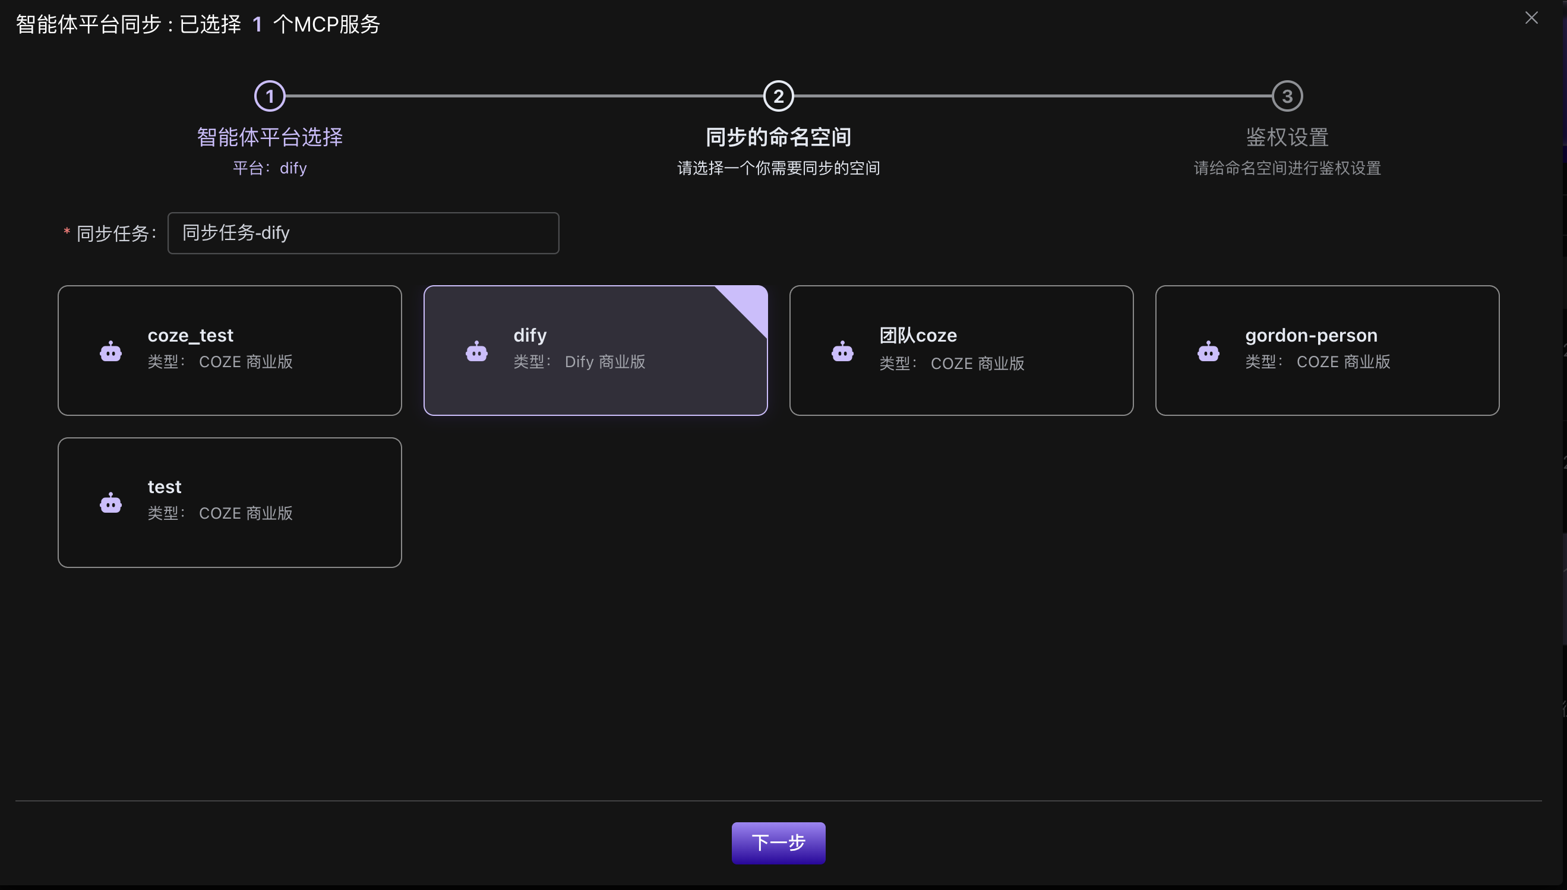Click the robot icon on test card
1567x890 pixels.
[110, 503]
